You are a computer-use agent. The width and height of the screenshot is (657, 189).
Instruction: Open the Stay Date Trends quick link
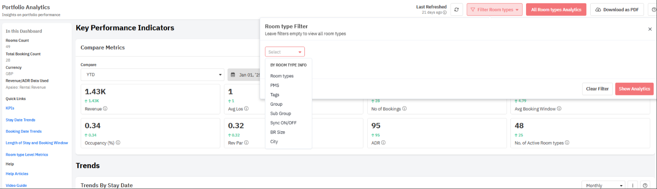click(x=20, y=120)
